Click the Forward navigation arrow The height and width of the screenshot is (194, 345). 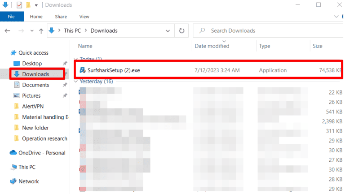(21, 31)
